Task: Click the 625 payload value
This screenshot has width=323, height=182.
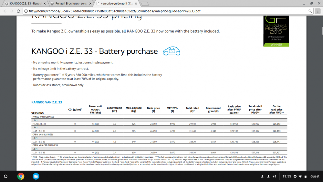Action: pyautogui.click(x=134, y=124)
